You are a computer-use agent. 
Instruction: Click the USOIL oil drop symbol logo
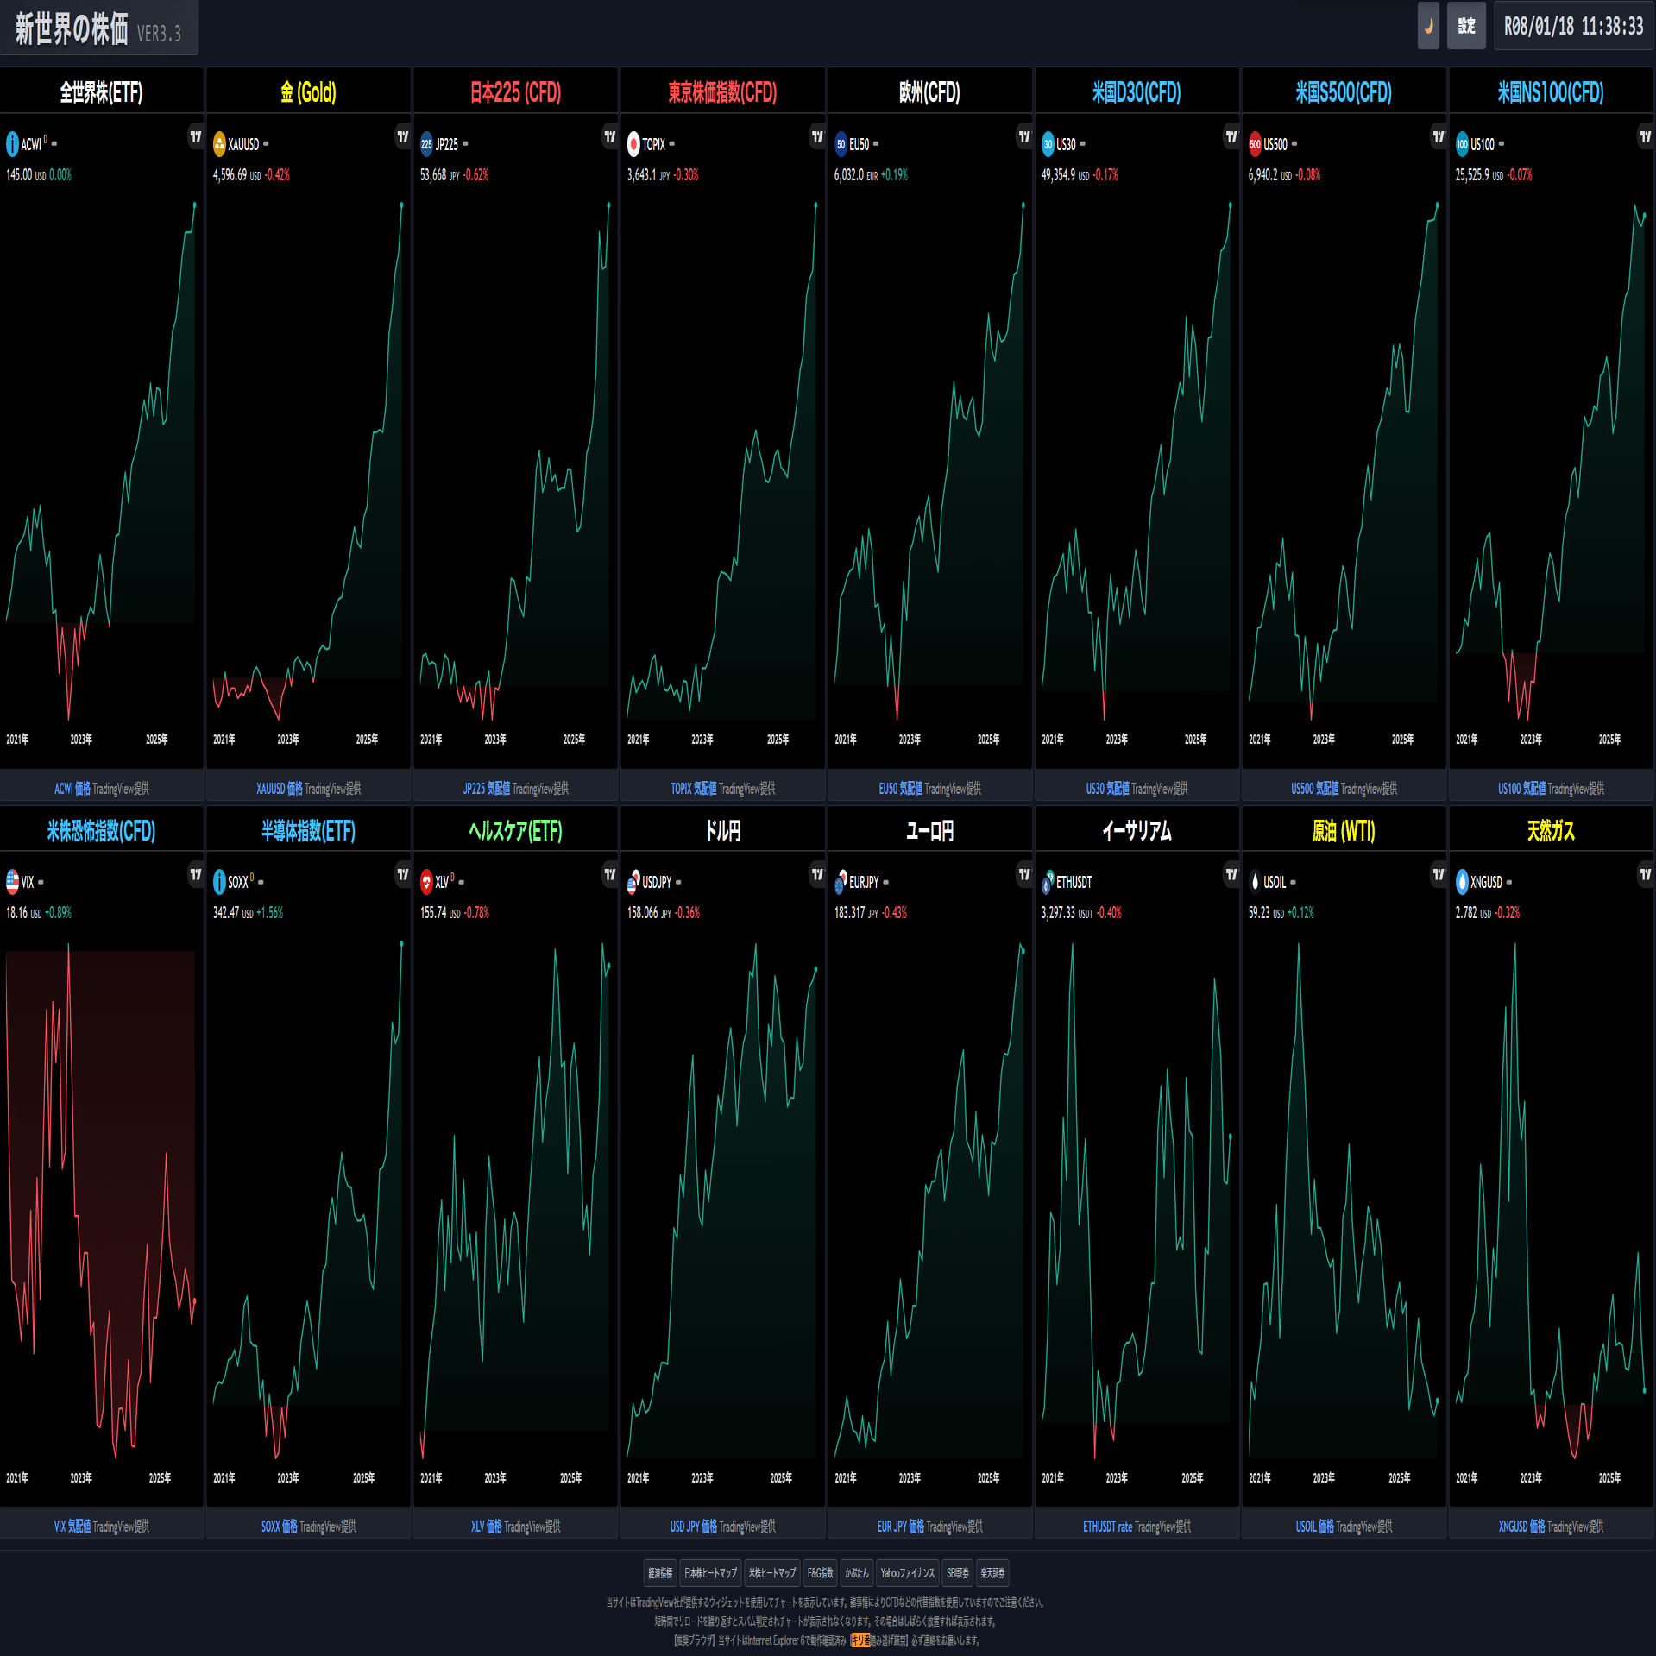[x=1255, y=882]
